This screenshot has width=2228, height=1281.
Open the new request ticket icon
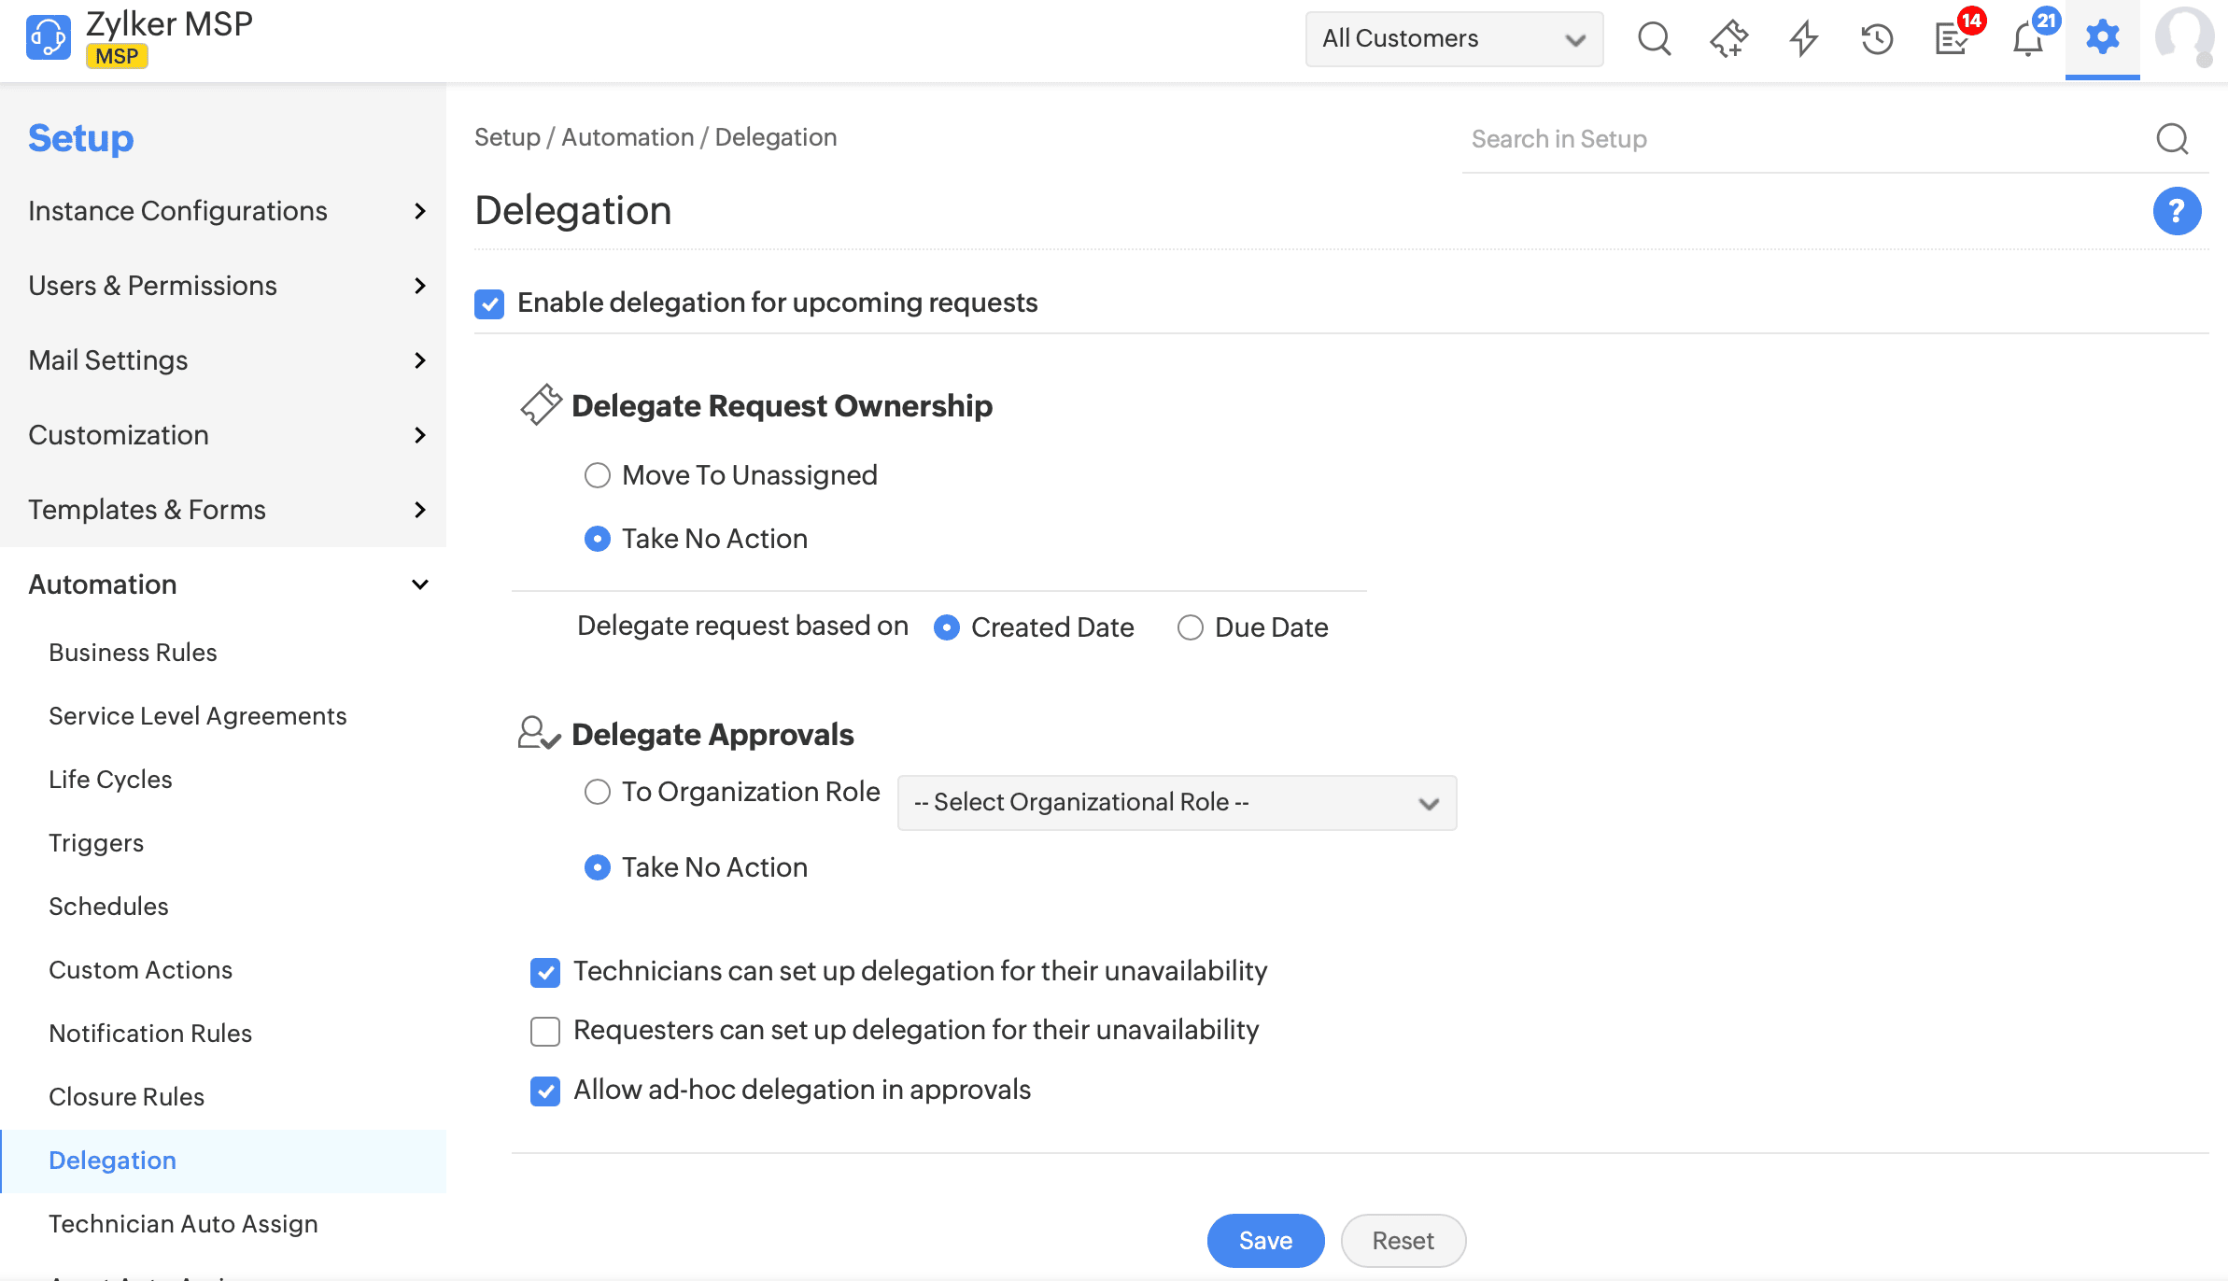click(1728, 38)
